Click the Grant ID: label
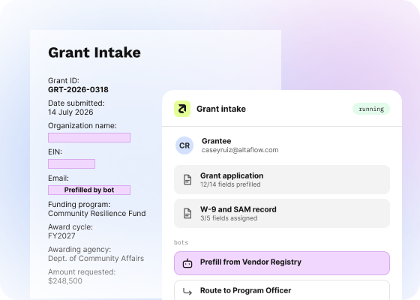This screenshot has height=300, width=420. (64, 81)
